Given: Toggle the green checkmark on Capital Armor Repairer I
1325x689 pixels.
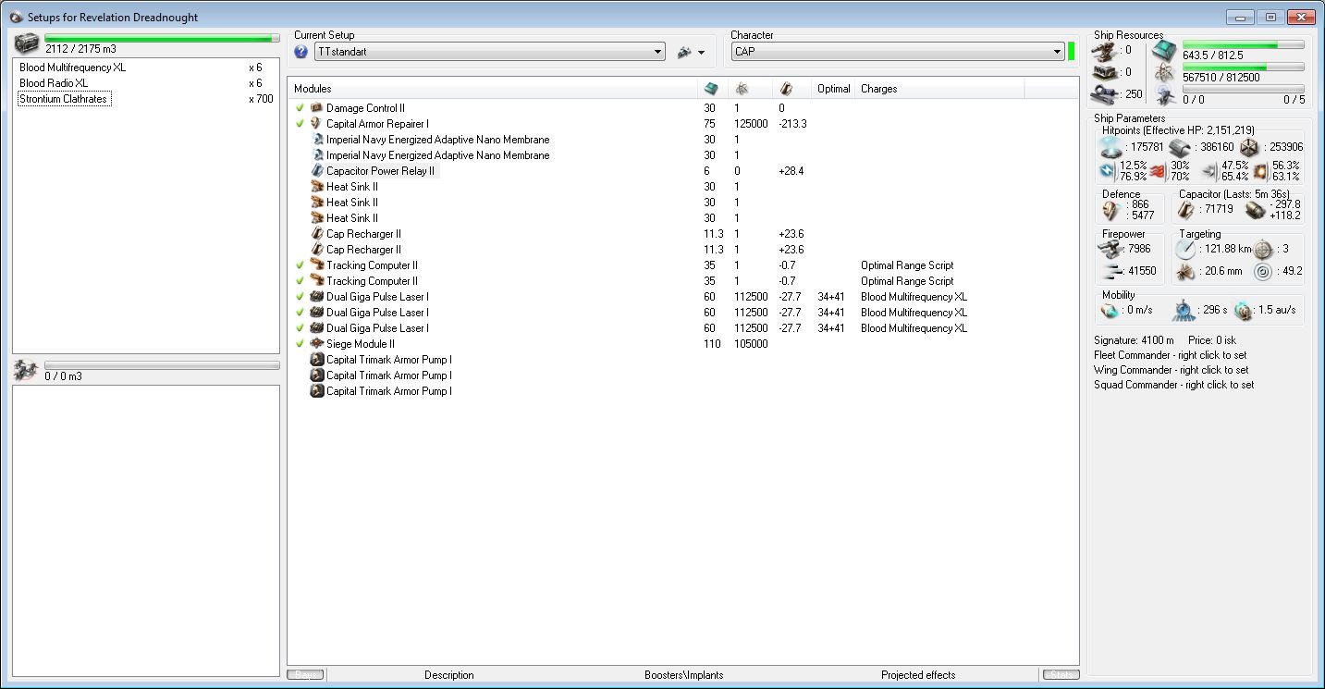Looking at the screenshot, I should pos(300,124).
